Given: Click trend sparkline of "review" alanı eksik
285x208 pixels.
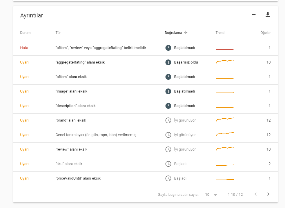Looking at the screenshot, I should coord(225,149).
